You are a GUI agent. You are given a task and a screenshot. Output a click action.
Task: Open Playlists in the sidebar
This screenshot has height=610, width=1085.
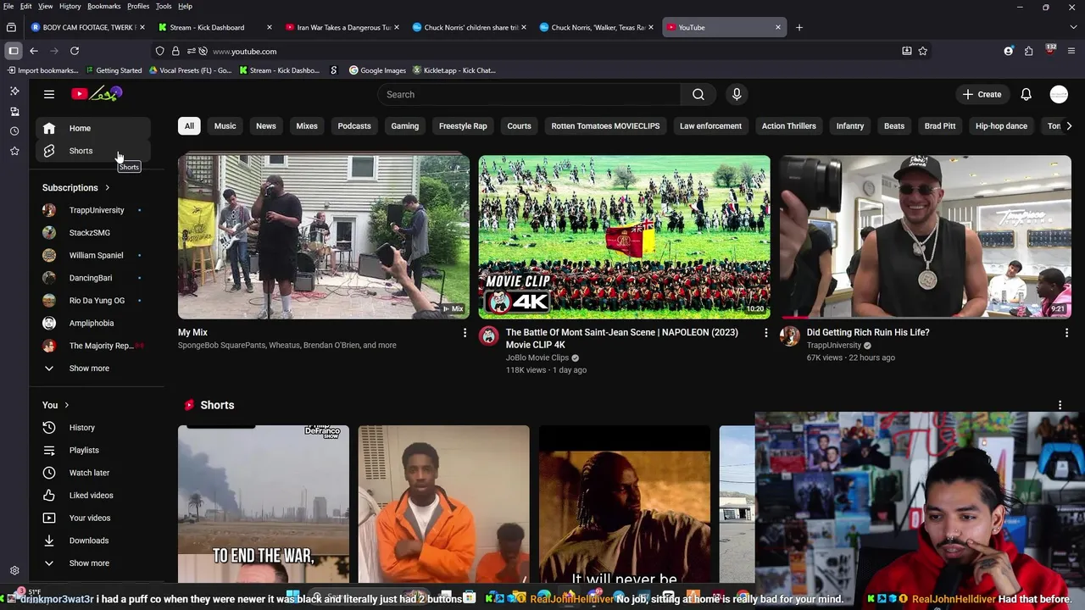point(93,450)
